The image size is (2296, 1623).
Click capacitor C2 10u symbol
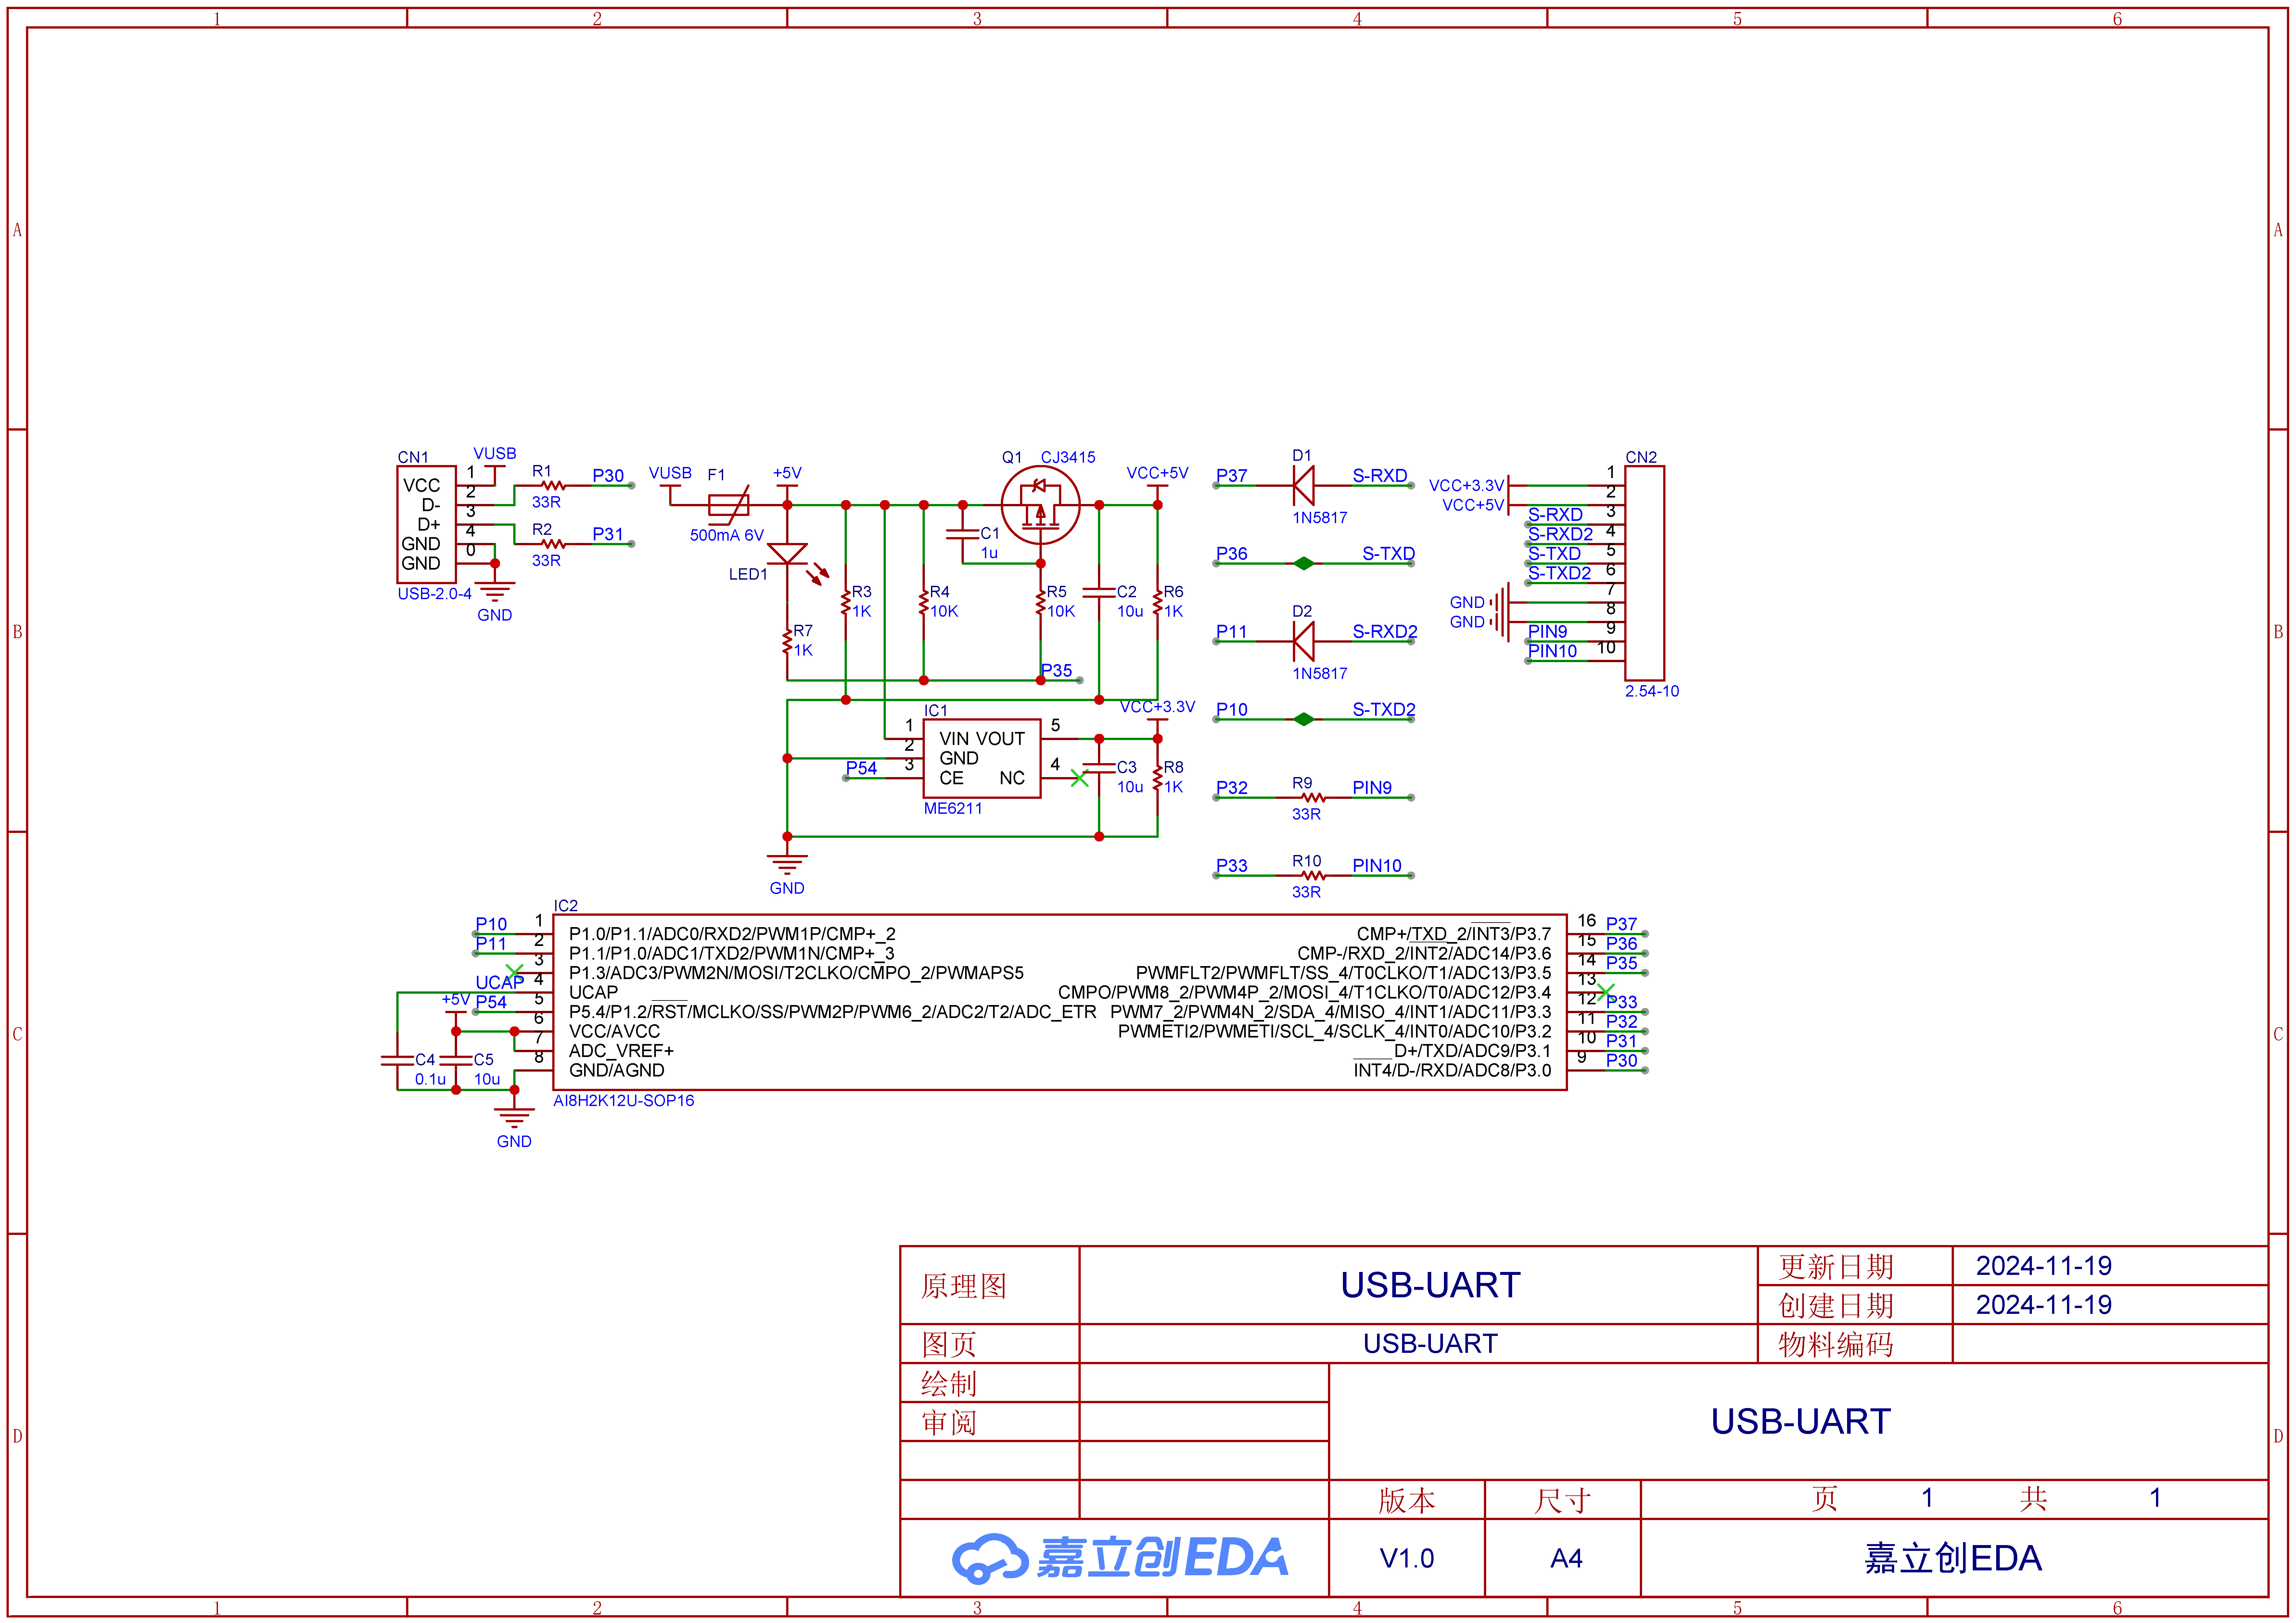click(1099, 593)
